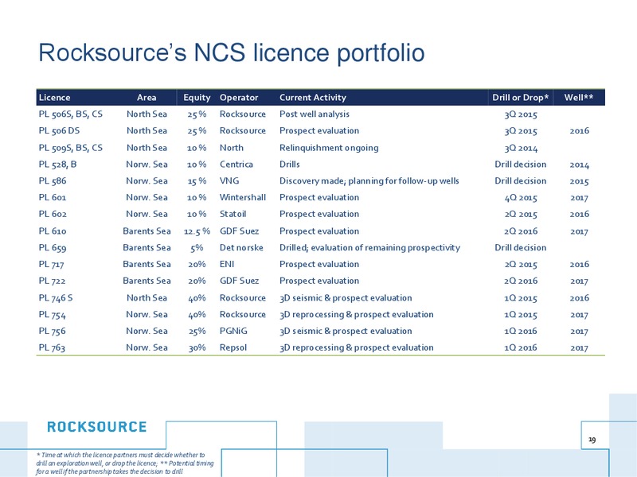The height and width of the screenshot is (477, 637).
Task: Click well year "2015" in PL 586 row
Action: coord(580,181)
